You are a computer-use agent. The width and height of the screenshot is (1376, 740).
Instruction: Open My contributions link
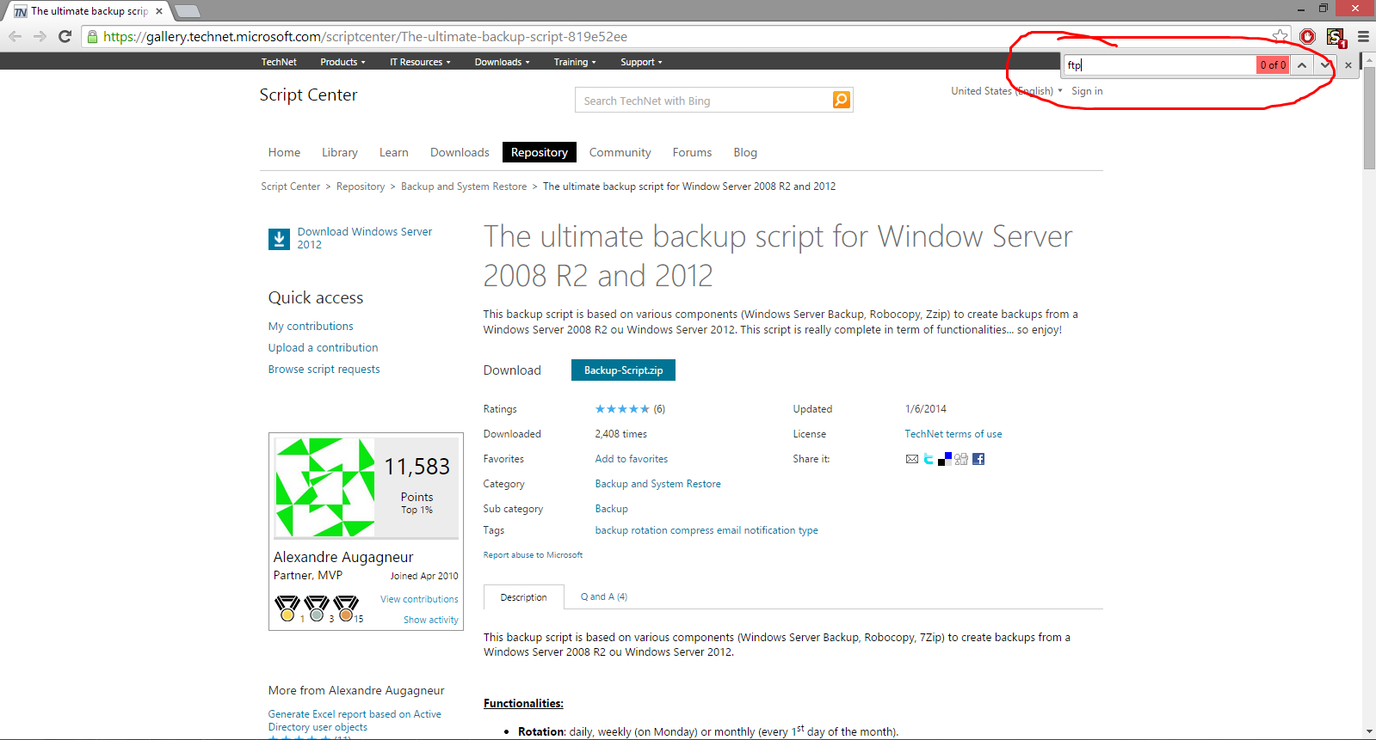point(311,326)
